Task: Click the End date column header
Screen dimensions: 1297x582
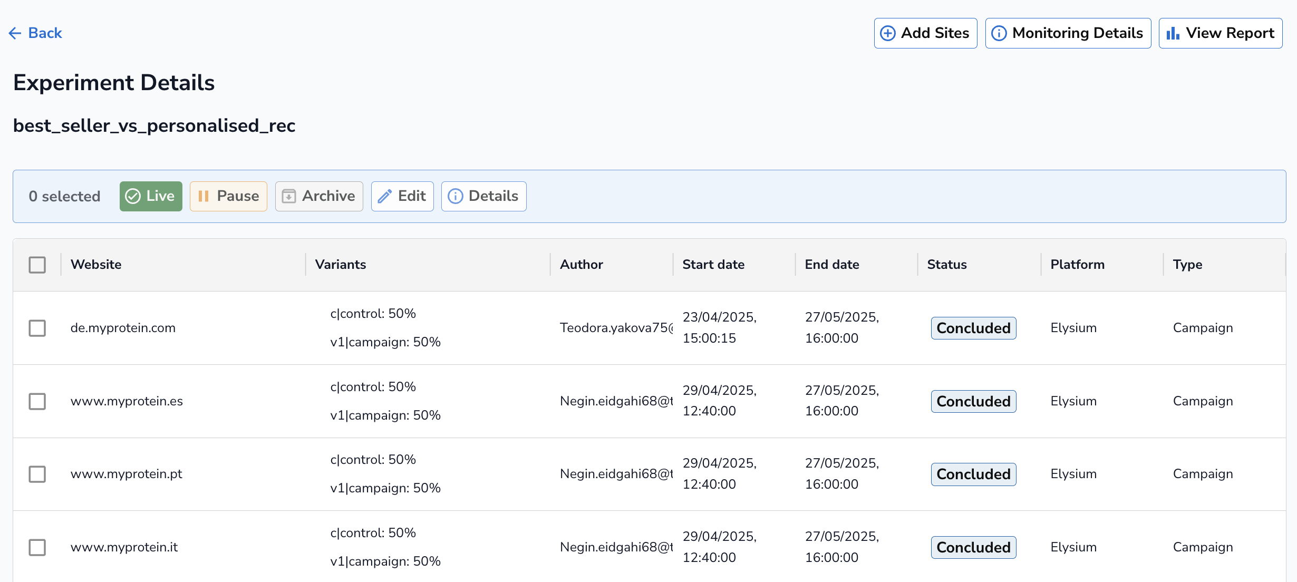Action: (x=832, y=265)
